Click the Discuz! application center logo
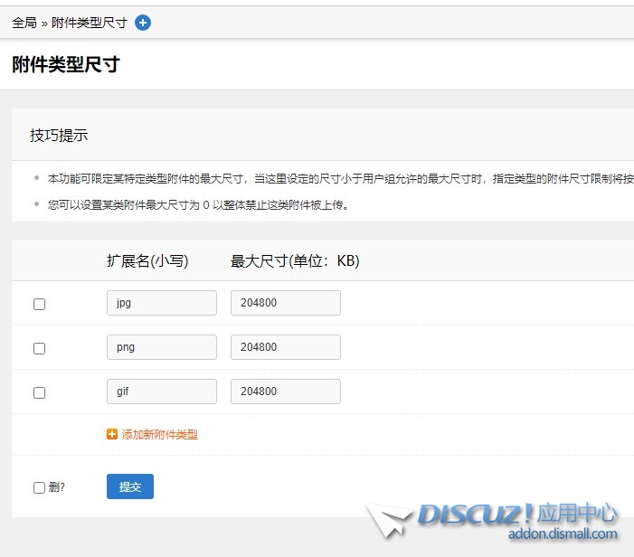The width and height of the screenshot is (634, 557). pos(517,515)
